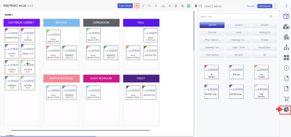Save the project with green floppy icon
This screenshot has width=291, height=137.
(189, 6)
